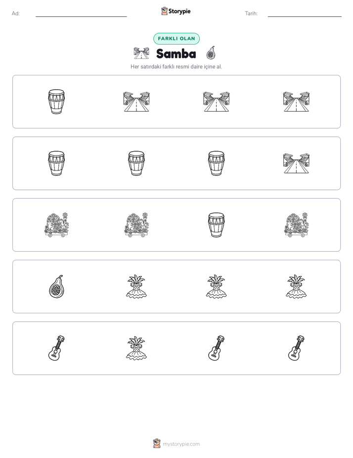Viewport: 353px width, 458px height.
Task: Click the Samba heading
Action: (x=176, y=54)
